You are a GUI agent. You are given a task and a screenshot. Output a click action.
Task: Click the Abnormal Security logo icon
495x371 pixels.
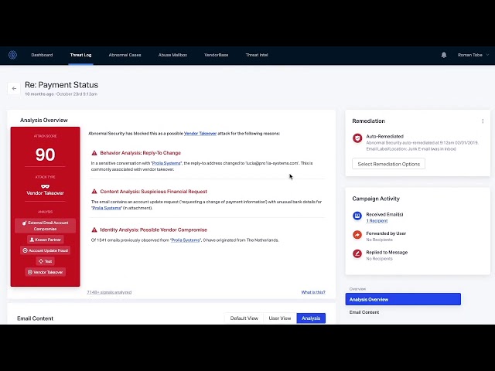[12, 55]
